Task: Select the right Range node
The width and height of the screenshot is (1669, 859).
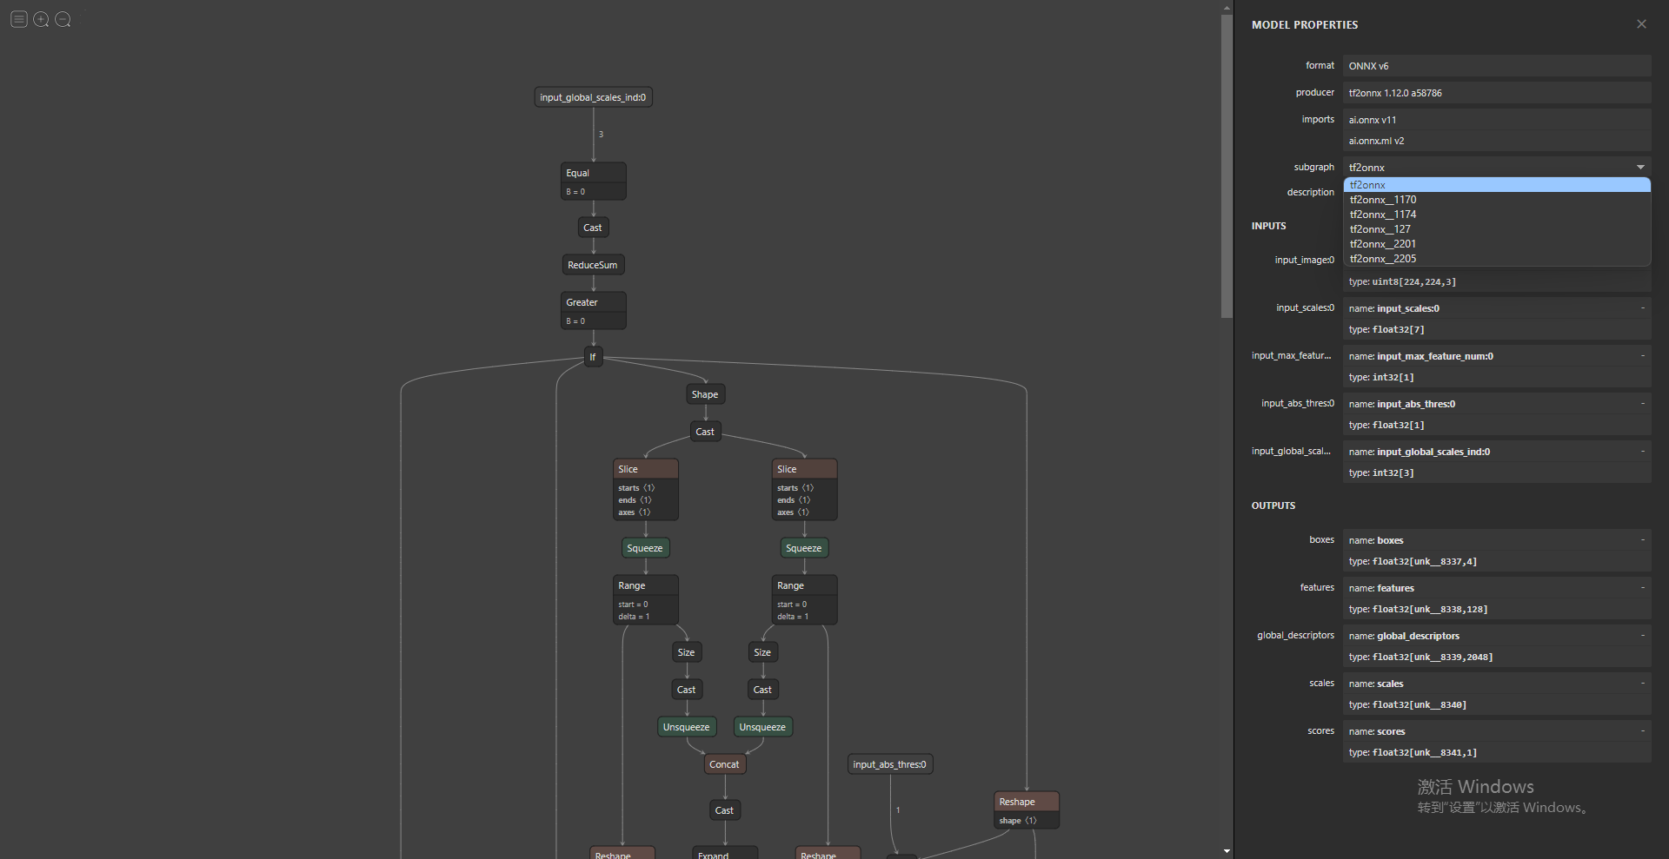Action: click(x=804, y=599)
